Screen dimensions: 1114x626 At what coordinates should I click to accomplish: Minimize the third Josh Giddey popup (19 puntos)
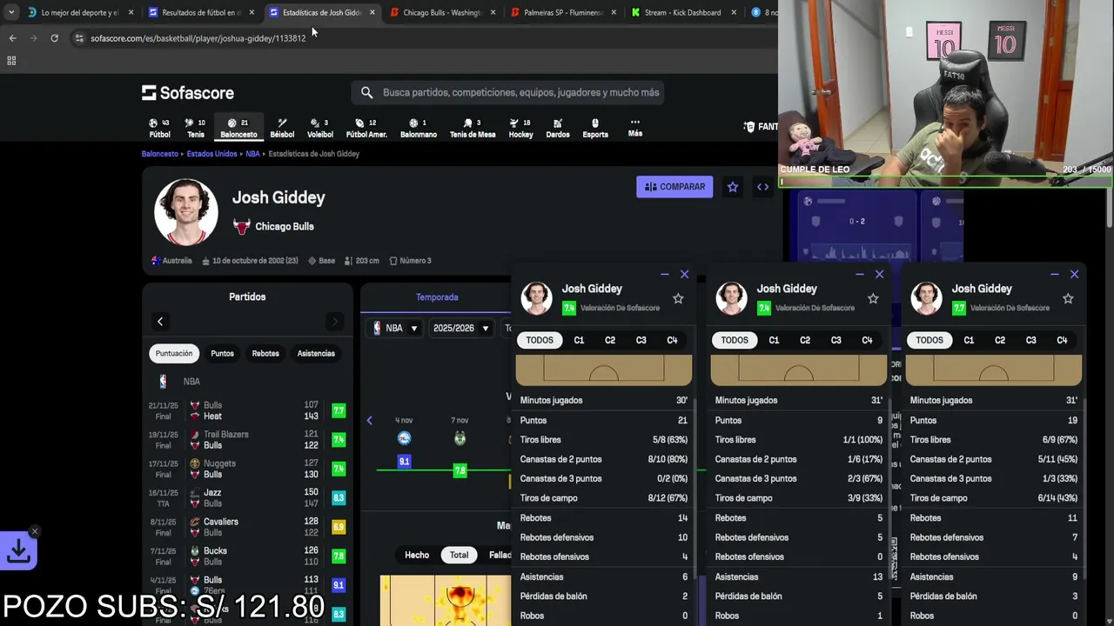(x=1054, y=274)
